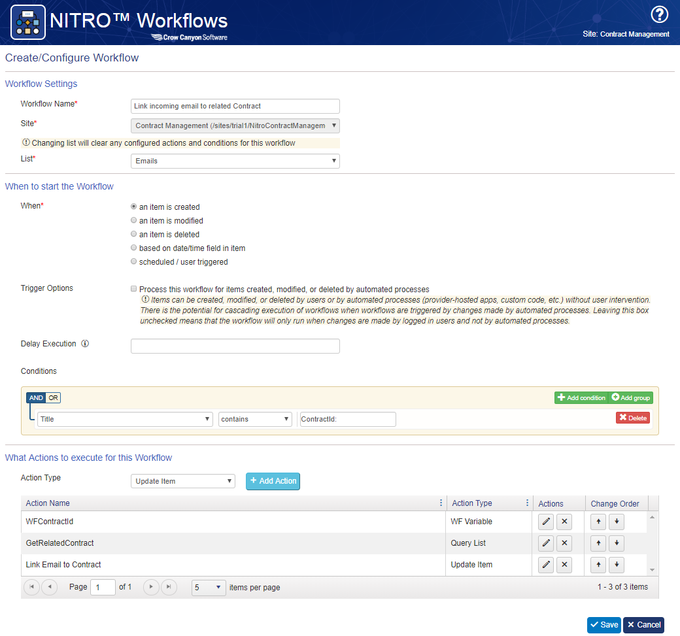
Task: Click the Add condition button
Action: coord(581,397)
